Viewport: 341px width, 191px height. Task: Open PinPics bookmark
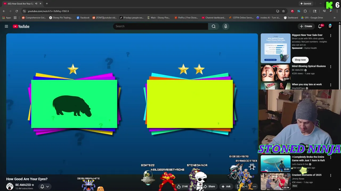coord(186,18)
